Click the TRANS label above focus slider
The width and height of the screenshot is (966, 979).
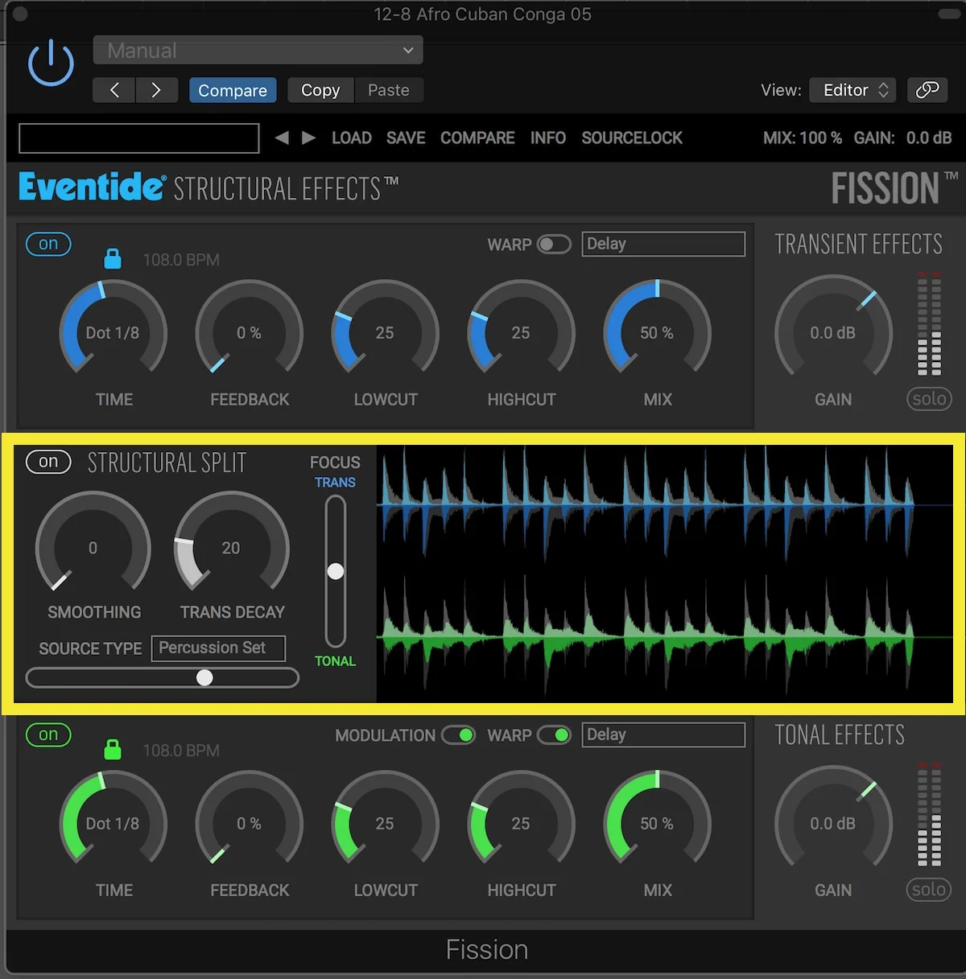[x=335, y=483]
